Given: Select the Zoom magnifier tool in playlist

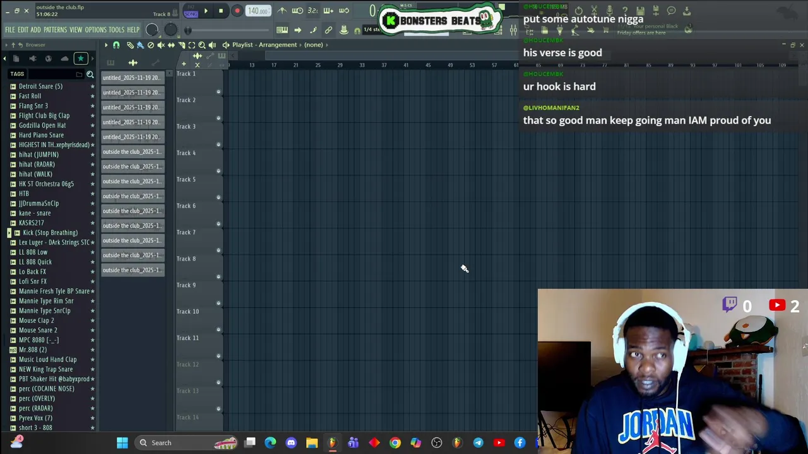Looking at the screenshot, I should tap(202, 45).
